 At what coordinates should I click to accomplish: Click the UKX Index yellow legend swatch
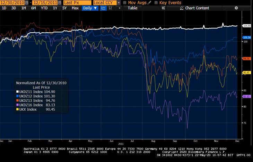(x=17, y=109)
